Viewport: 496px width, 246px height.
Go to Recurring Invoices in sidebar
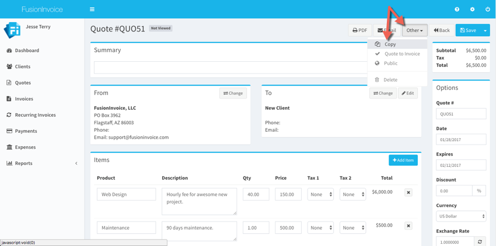pos(35,115)
